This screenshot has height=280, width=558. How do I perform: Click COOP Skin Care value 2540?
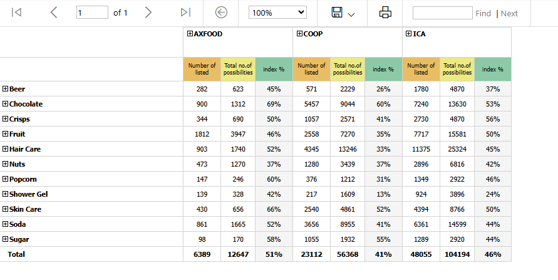311,209
